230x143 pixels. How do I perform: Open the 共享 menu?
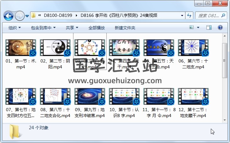[x=72, y=28]
